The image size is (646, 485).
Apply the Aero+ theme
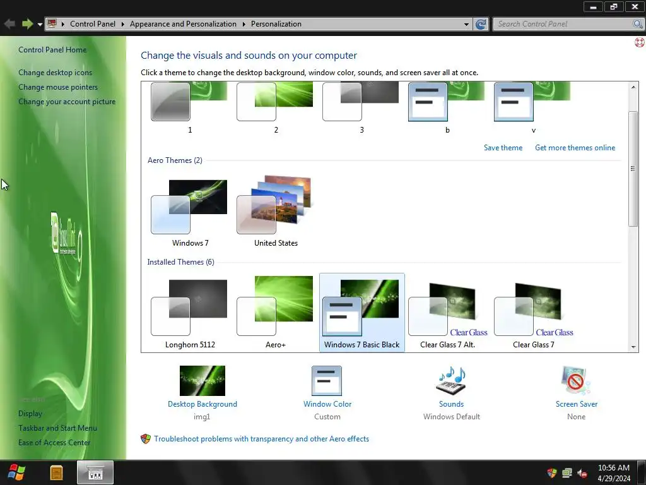pos(275,313)
